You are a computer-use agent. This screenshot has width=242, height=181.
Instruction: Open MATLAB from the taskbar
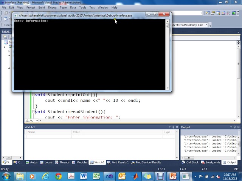pos(135,176)
